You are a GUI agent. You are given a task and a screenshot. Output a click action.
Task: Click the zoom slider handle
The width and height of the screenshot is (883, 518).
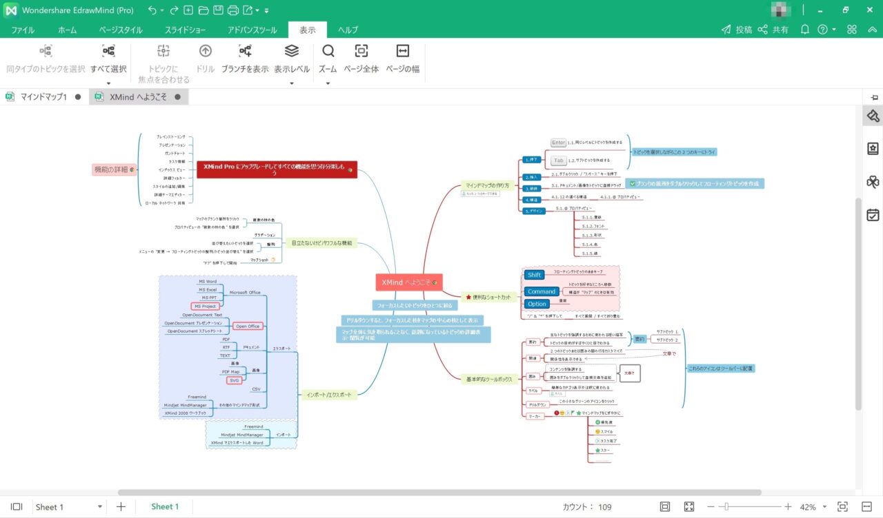point(726,507)
